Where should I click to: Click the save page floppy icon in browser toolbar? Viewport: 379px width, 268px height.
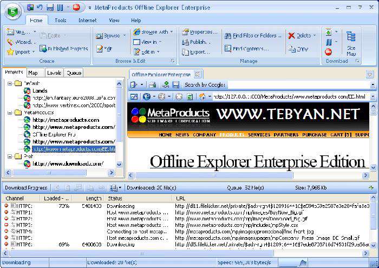pyautogui.click(x=176, y=84)
